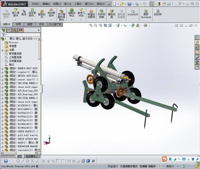Click New Motion Study (新建运动算例) icon
The image size is (200, 169).
click(x=91, y=14)
